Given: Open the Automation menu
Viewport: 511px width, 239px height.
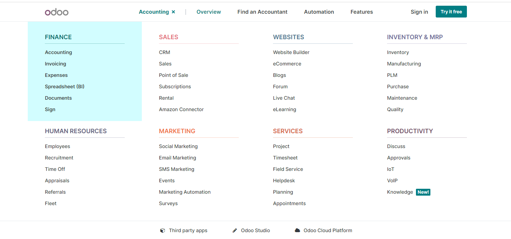Looking at the screenshot, I should click(x=319, y=12).
